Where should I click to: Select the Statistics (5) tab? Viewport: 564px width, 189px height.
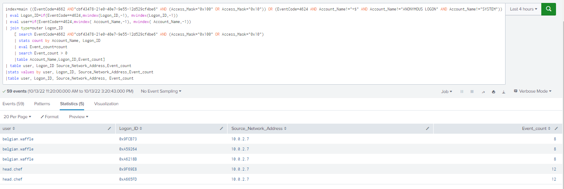[72, 104]
